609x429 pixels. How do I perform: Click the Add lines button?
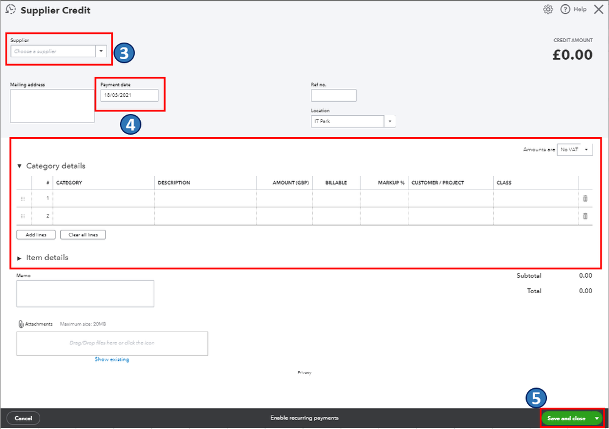tap(36, 235)
